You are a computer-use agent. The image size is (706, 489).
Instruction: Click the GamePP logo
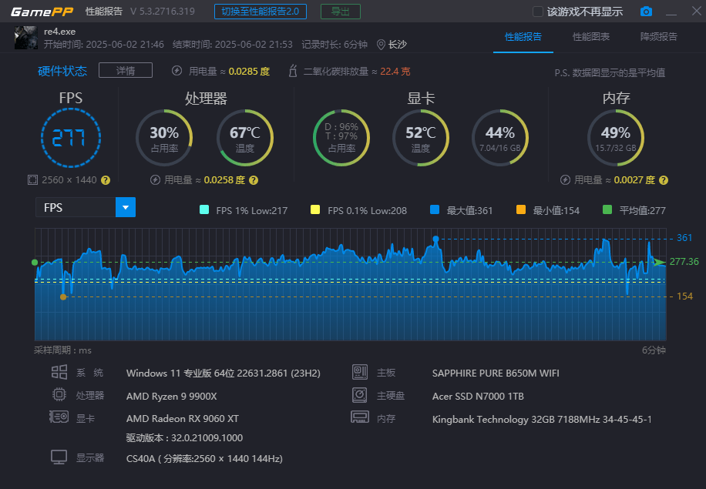(x=42, y=12)
